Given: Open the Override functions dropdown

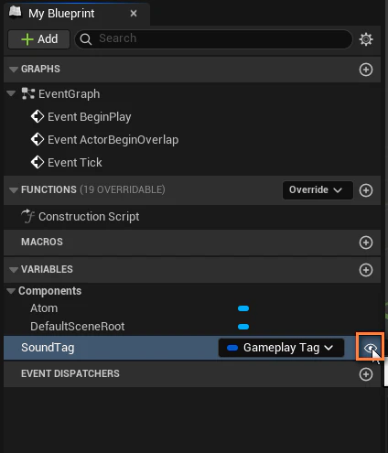Looking at the screenshot, I should 318,190.
